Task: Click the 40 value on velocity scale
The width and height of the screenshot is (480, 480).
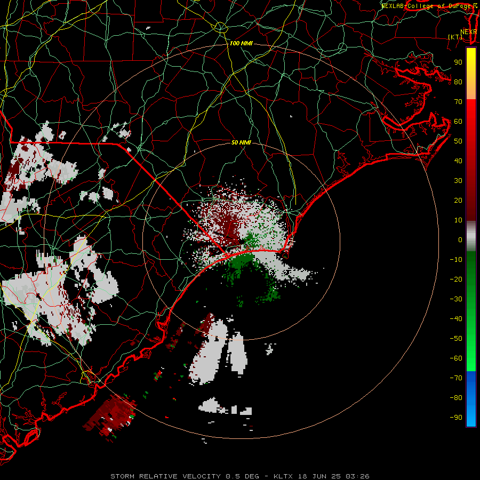Action: 458,161
